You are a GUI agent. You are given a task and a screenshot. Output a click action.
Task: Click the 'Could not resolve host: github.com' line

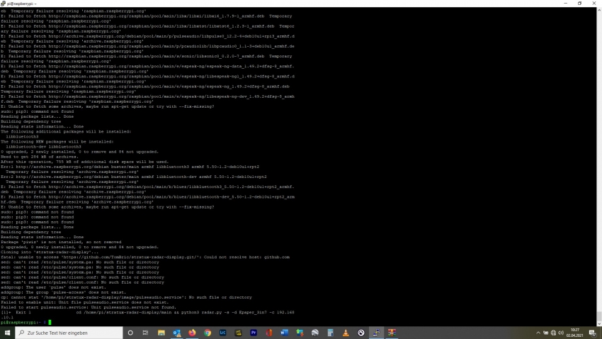(145, 257)
